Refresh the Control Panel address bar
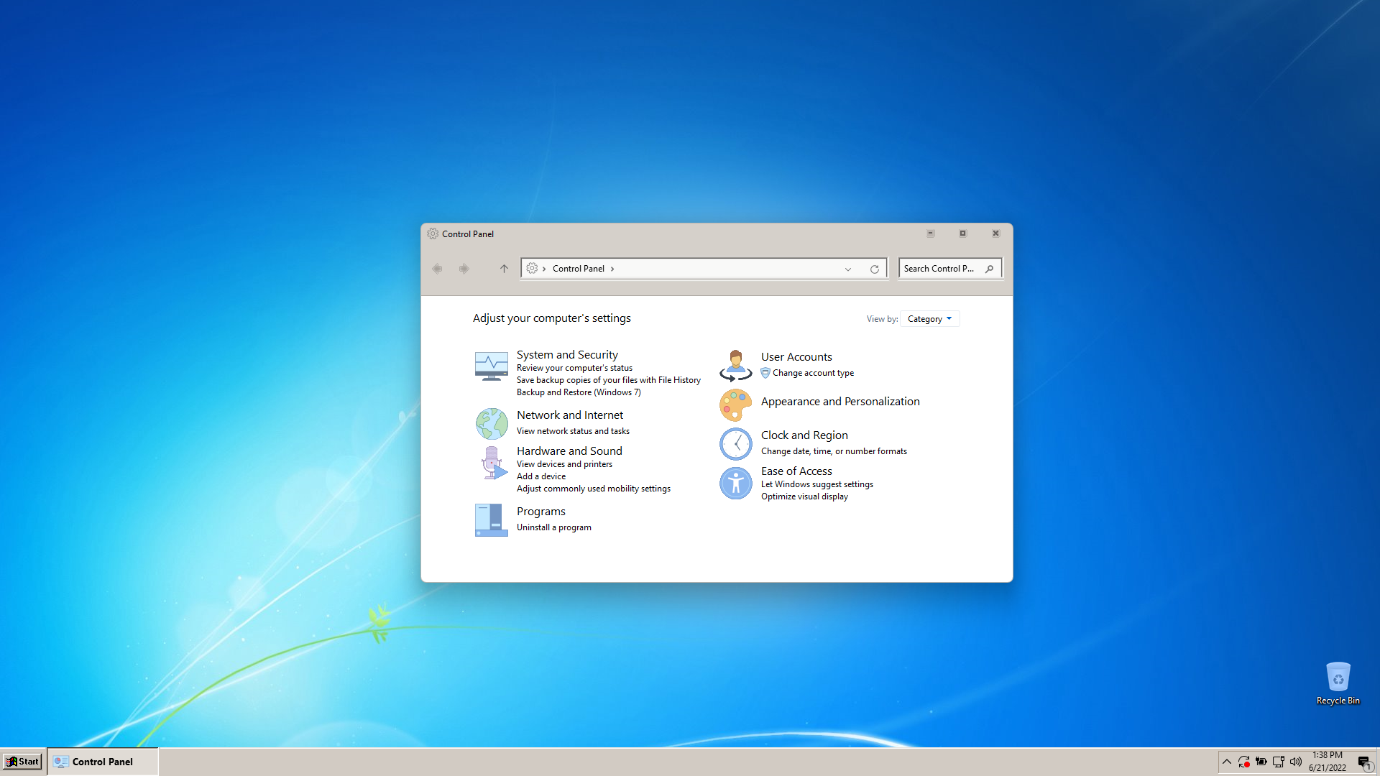This screenshot has height=776, width=1380. pyautogui.click(x=875, y=269)
